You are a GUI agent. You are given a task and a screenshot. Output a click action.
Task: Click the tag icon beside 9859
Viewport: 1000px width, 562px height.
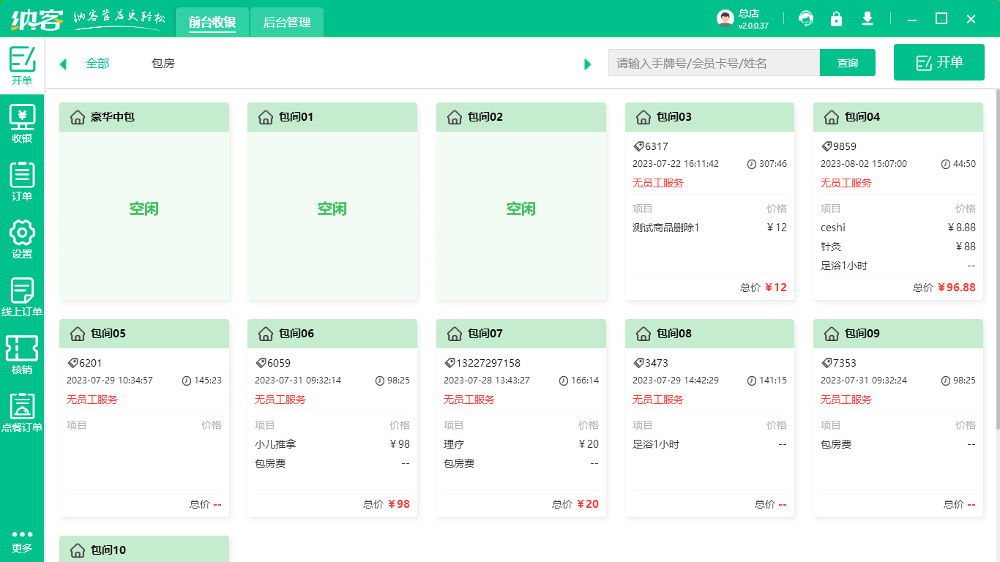827,146
